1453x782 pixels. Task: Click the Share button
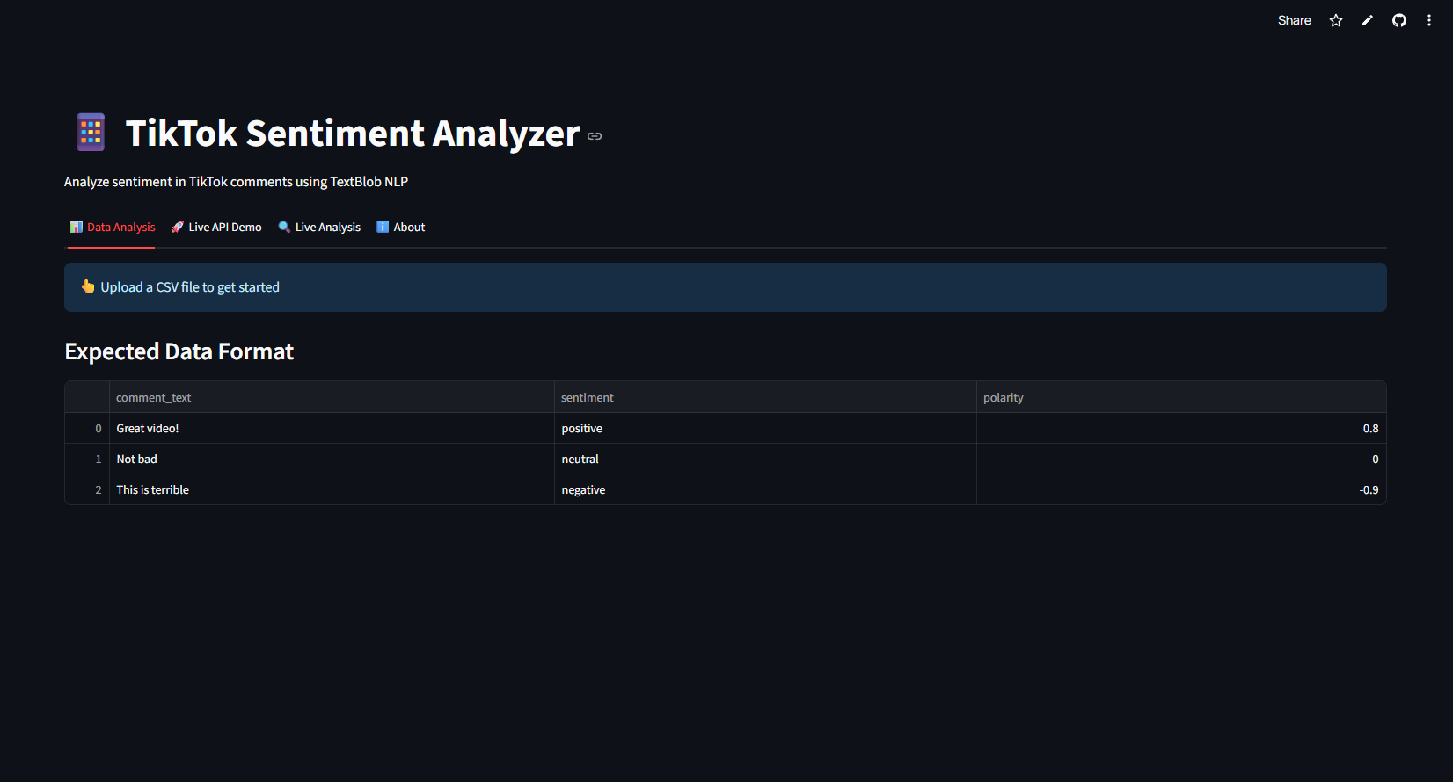(1294, 20)
